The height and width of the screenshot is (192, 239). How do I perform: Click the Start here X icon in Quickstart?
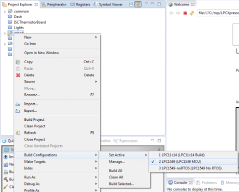tap(6, 150)
